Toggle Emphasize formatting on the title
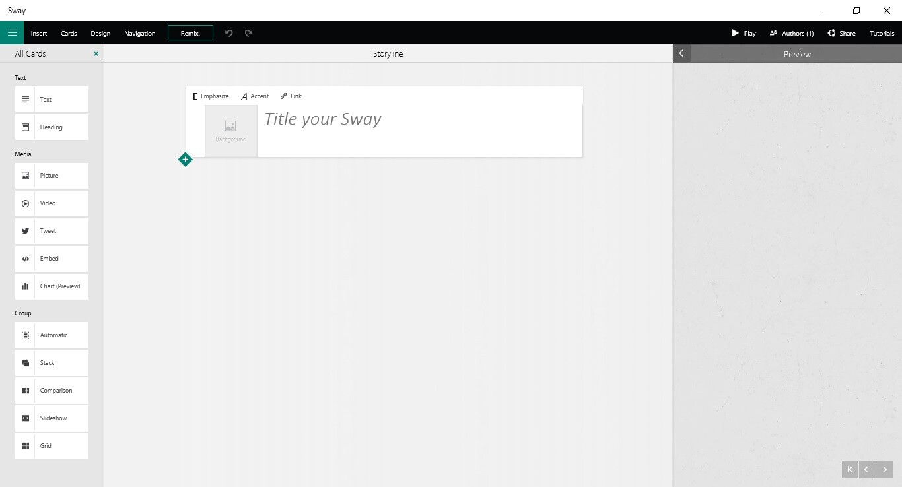902x487 pixels. coord(211,96)
